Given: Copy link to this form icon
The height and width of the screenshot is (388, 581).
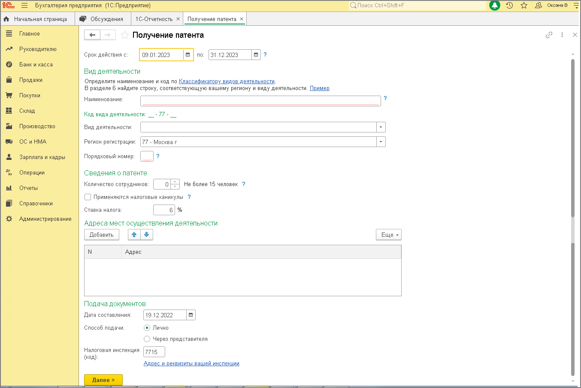Looking at the screenshot, I should pos(549,35).
